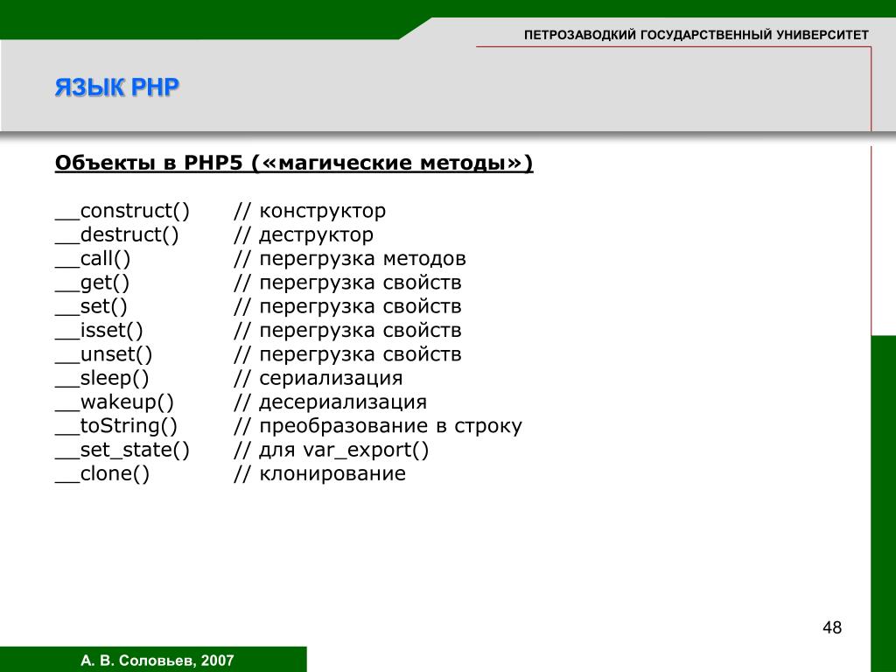The image size is (896, 672).
Task: Click the '__call()' method name
Action: click(x=93, y=259)
